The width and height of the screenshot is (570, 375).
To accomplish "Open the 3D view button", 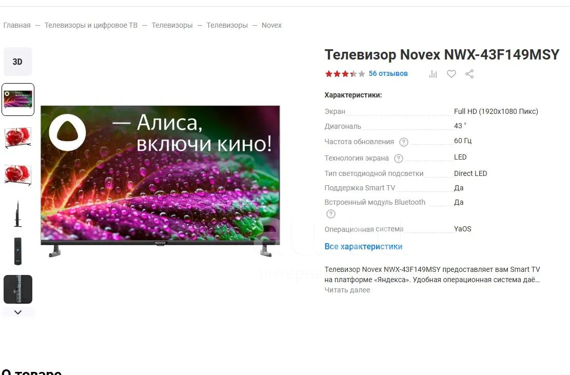I will pyautogui.click(x=18, y=62).
